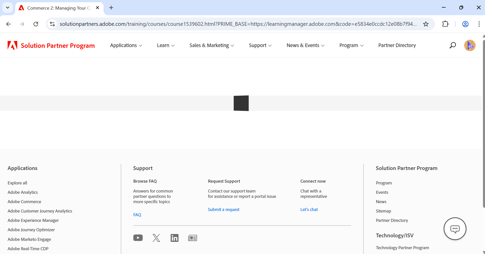Click the 'Request Support' heading

tap(224, 181)
